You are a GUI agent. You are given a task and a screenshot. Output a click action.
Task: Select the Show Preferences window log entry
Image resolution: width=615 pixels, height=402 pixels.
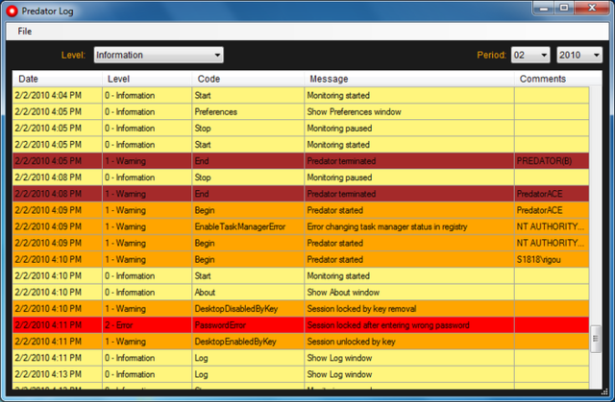click(x=301, y=111)
